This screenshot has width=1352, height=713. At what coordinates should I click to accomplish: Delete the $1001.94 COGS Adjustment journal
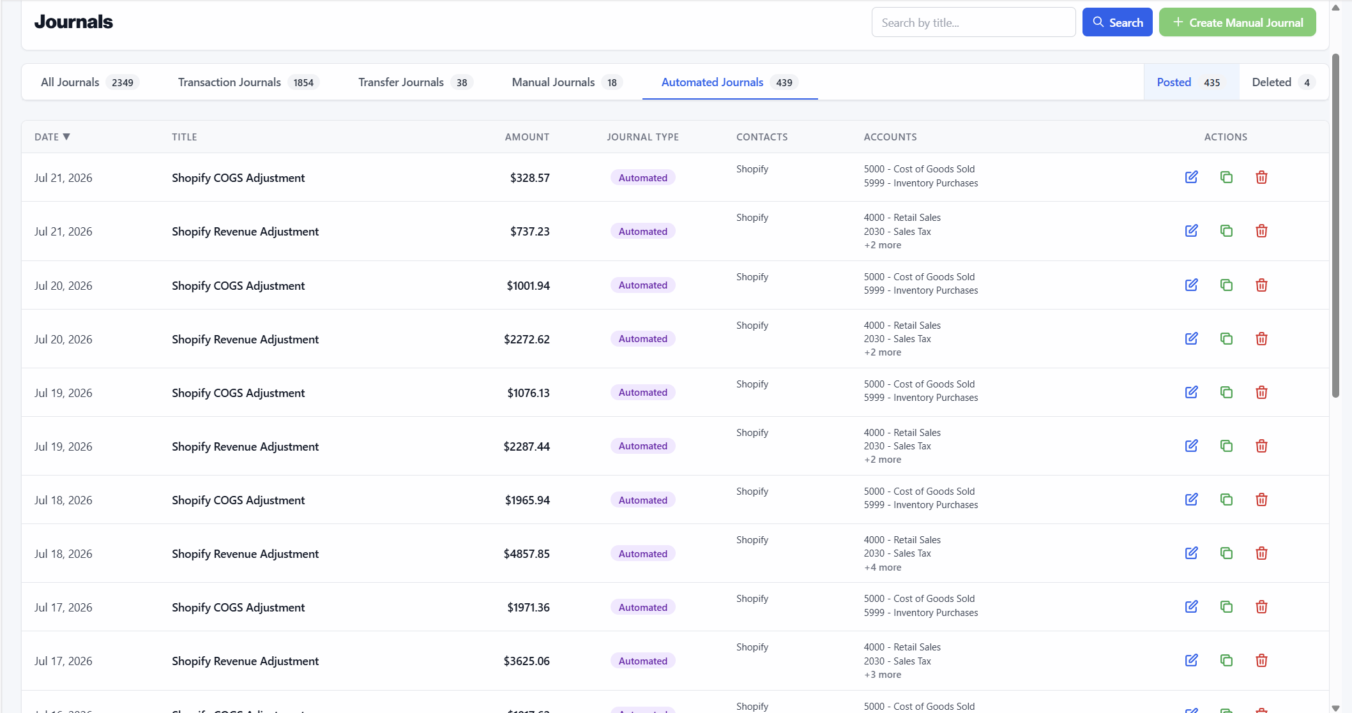pos(1261,285)
